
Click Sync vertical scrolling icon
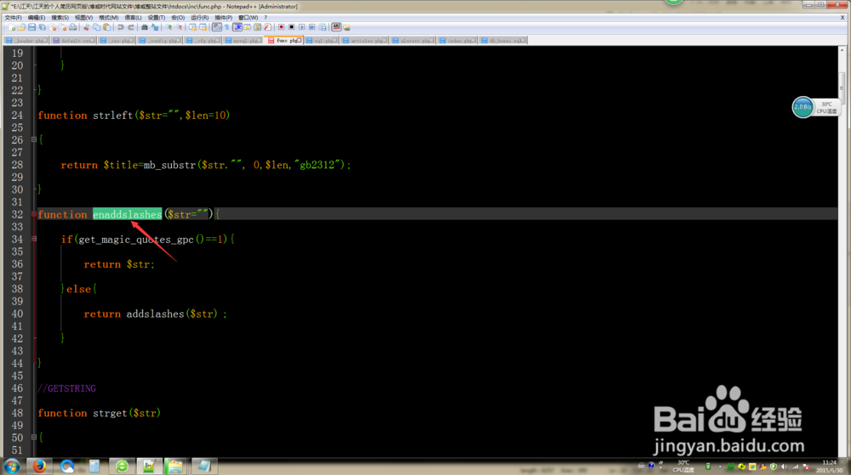coord(193,27)
